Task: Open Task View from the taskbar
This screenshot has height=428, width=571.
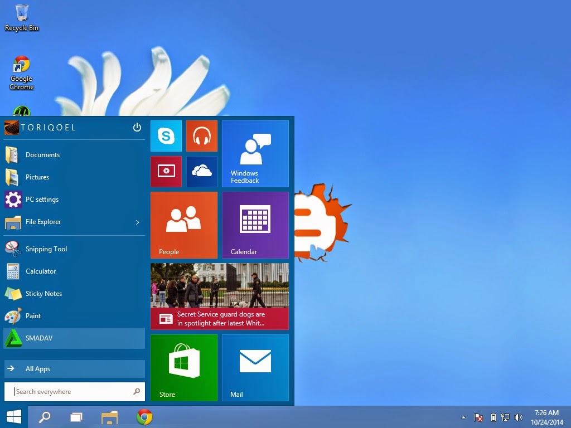Action: tap(76, 416)
